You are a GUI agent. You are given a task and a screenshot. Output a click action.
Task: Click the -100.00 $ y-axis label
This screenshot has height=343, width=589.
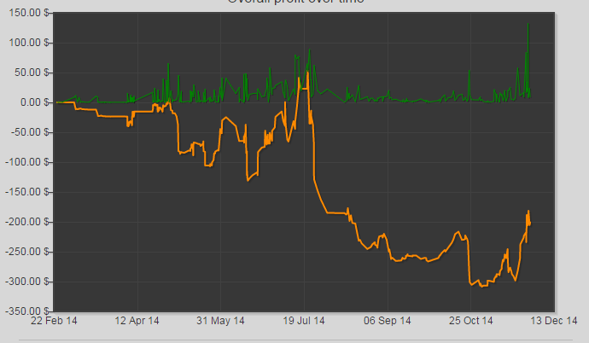click(27, 162)
